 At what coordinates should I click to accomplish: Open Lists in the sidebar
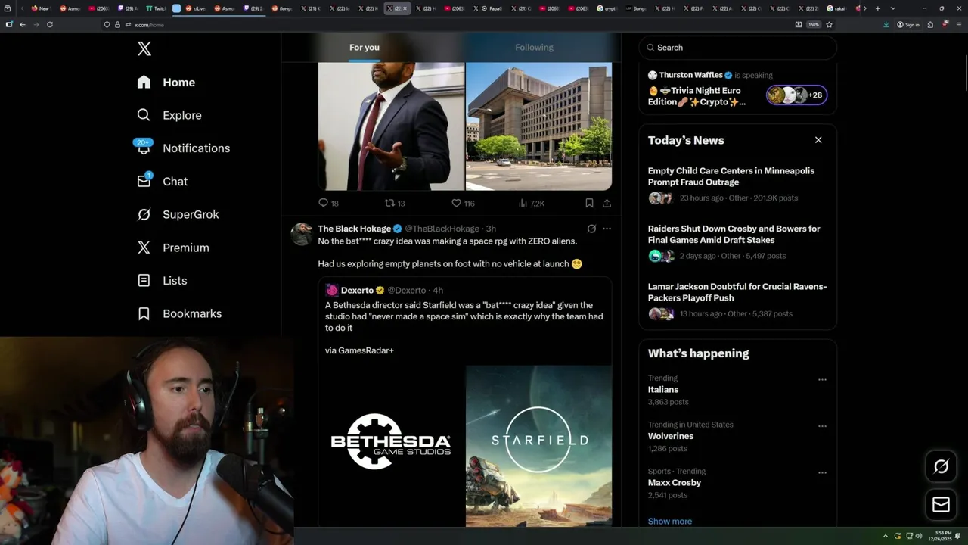163,281
